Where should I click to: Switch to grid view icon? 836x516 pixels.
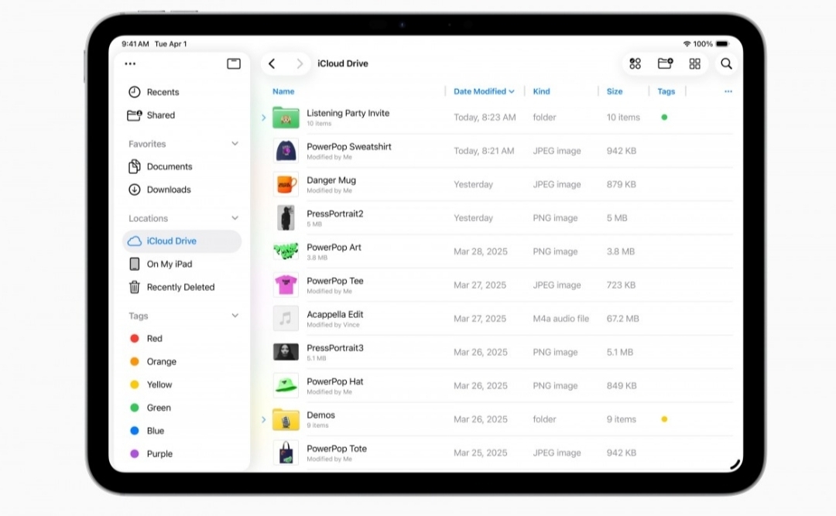[694, 63]
